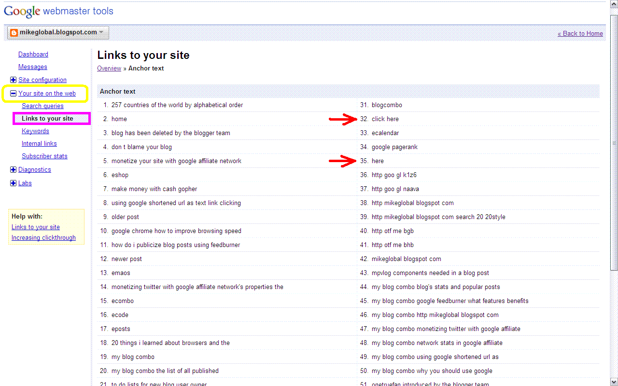Viewport: 618px width, 386px height.
Task: Select the 'ecombo' anchor text
Action: click(x=123, y=301)
